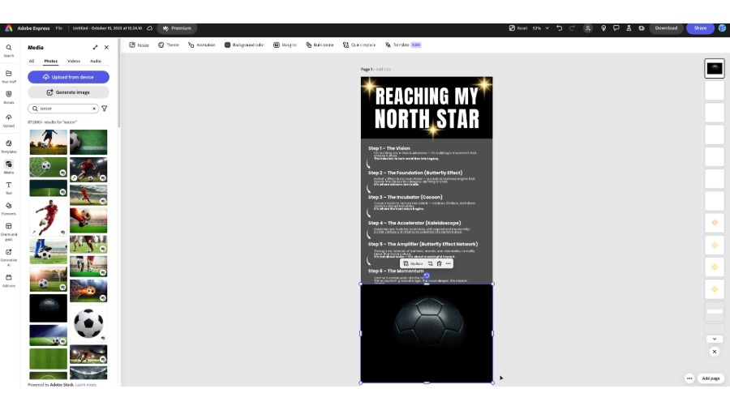Switch to the Photos tab
The width and height of the screenshot is (730, 410).
click(x=51, y=62)
